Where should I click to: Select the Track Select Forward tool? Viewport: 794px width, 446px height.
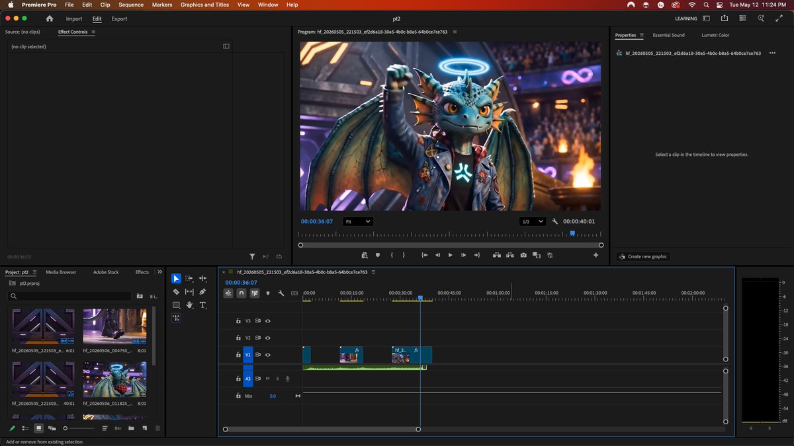click(189, 279)
